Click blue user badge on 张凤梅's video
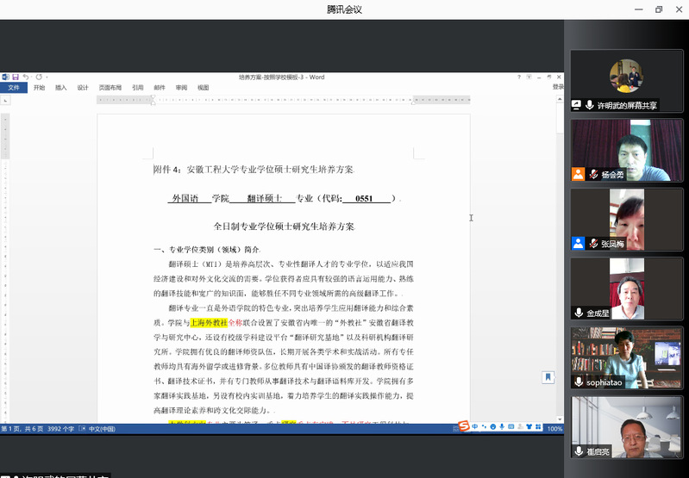Viewport: 689px width, 478px height. click(578, 244)
